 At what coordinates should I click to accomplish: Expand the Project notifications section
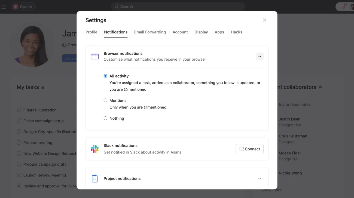point(260,178)
